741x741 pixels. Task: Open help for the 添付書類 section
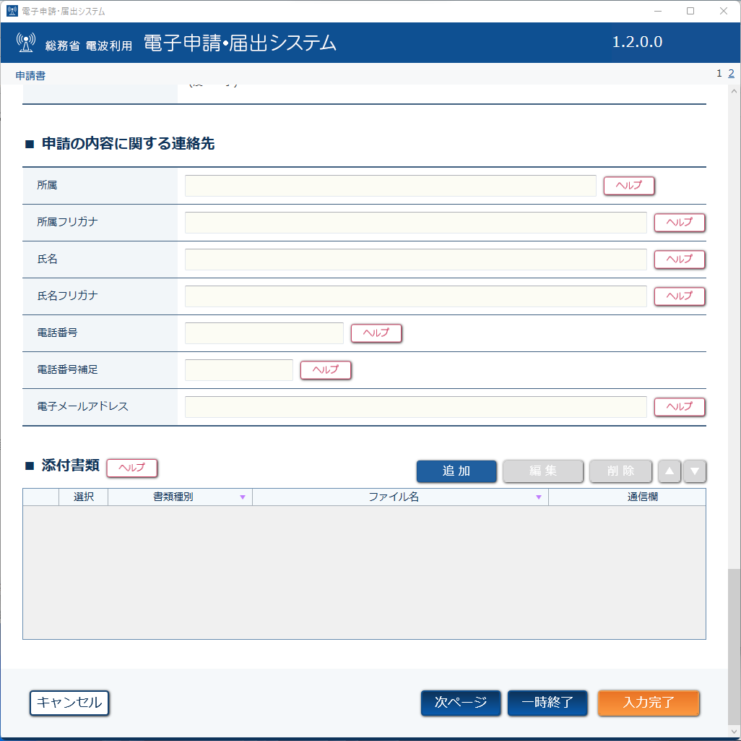point(132,468)
